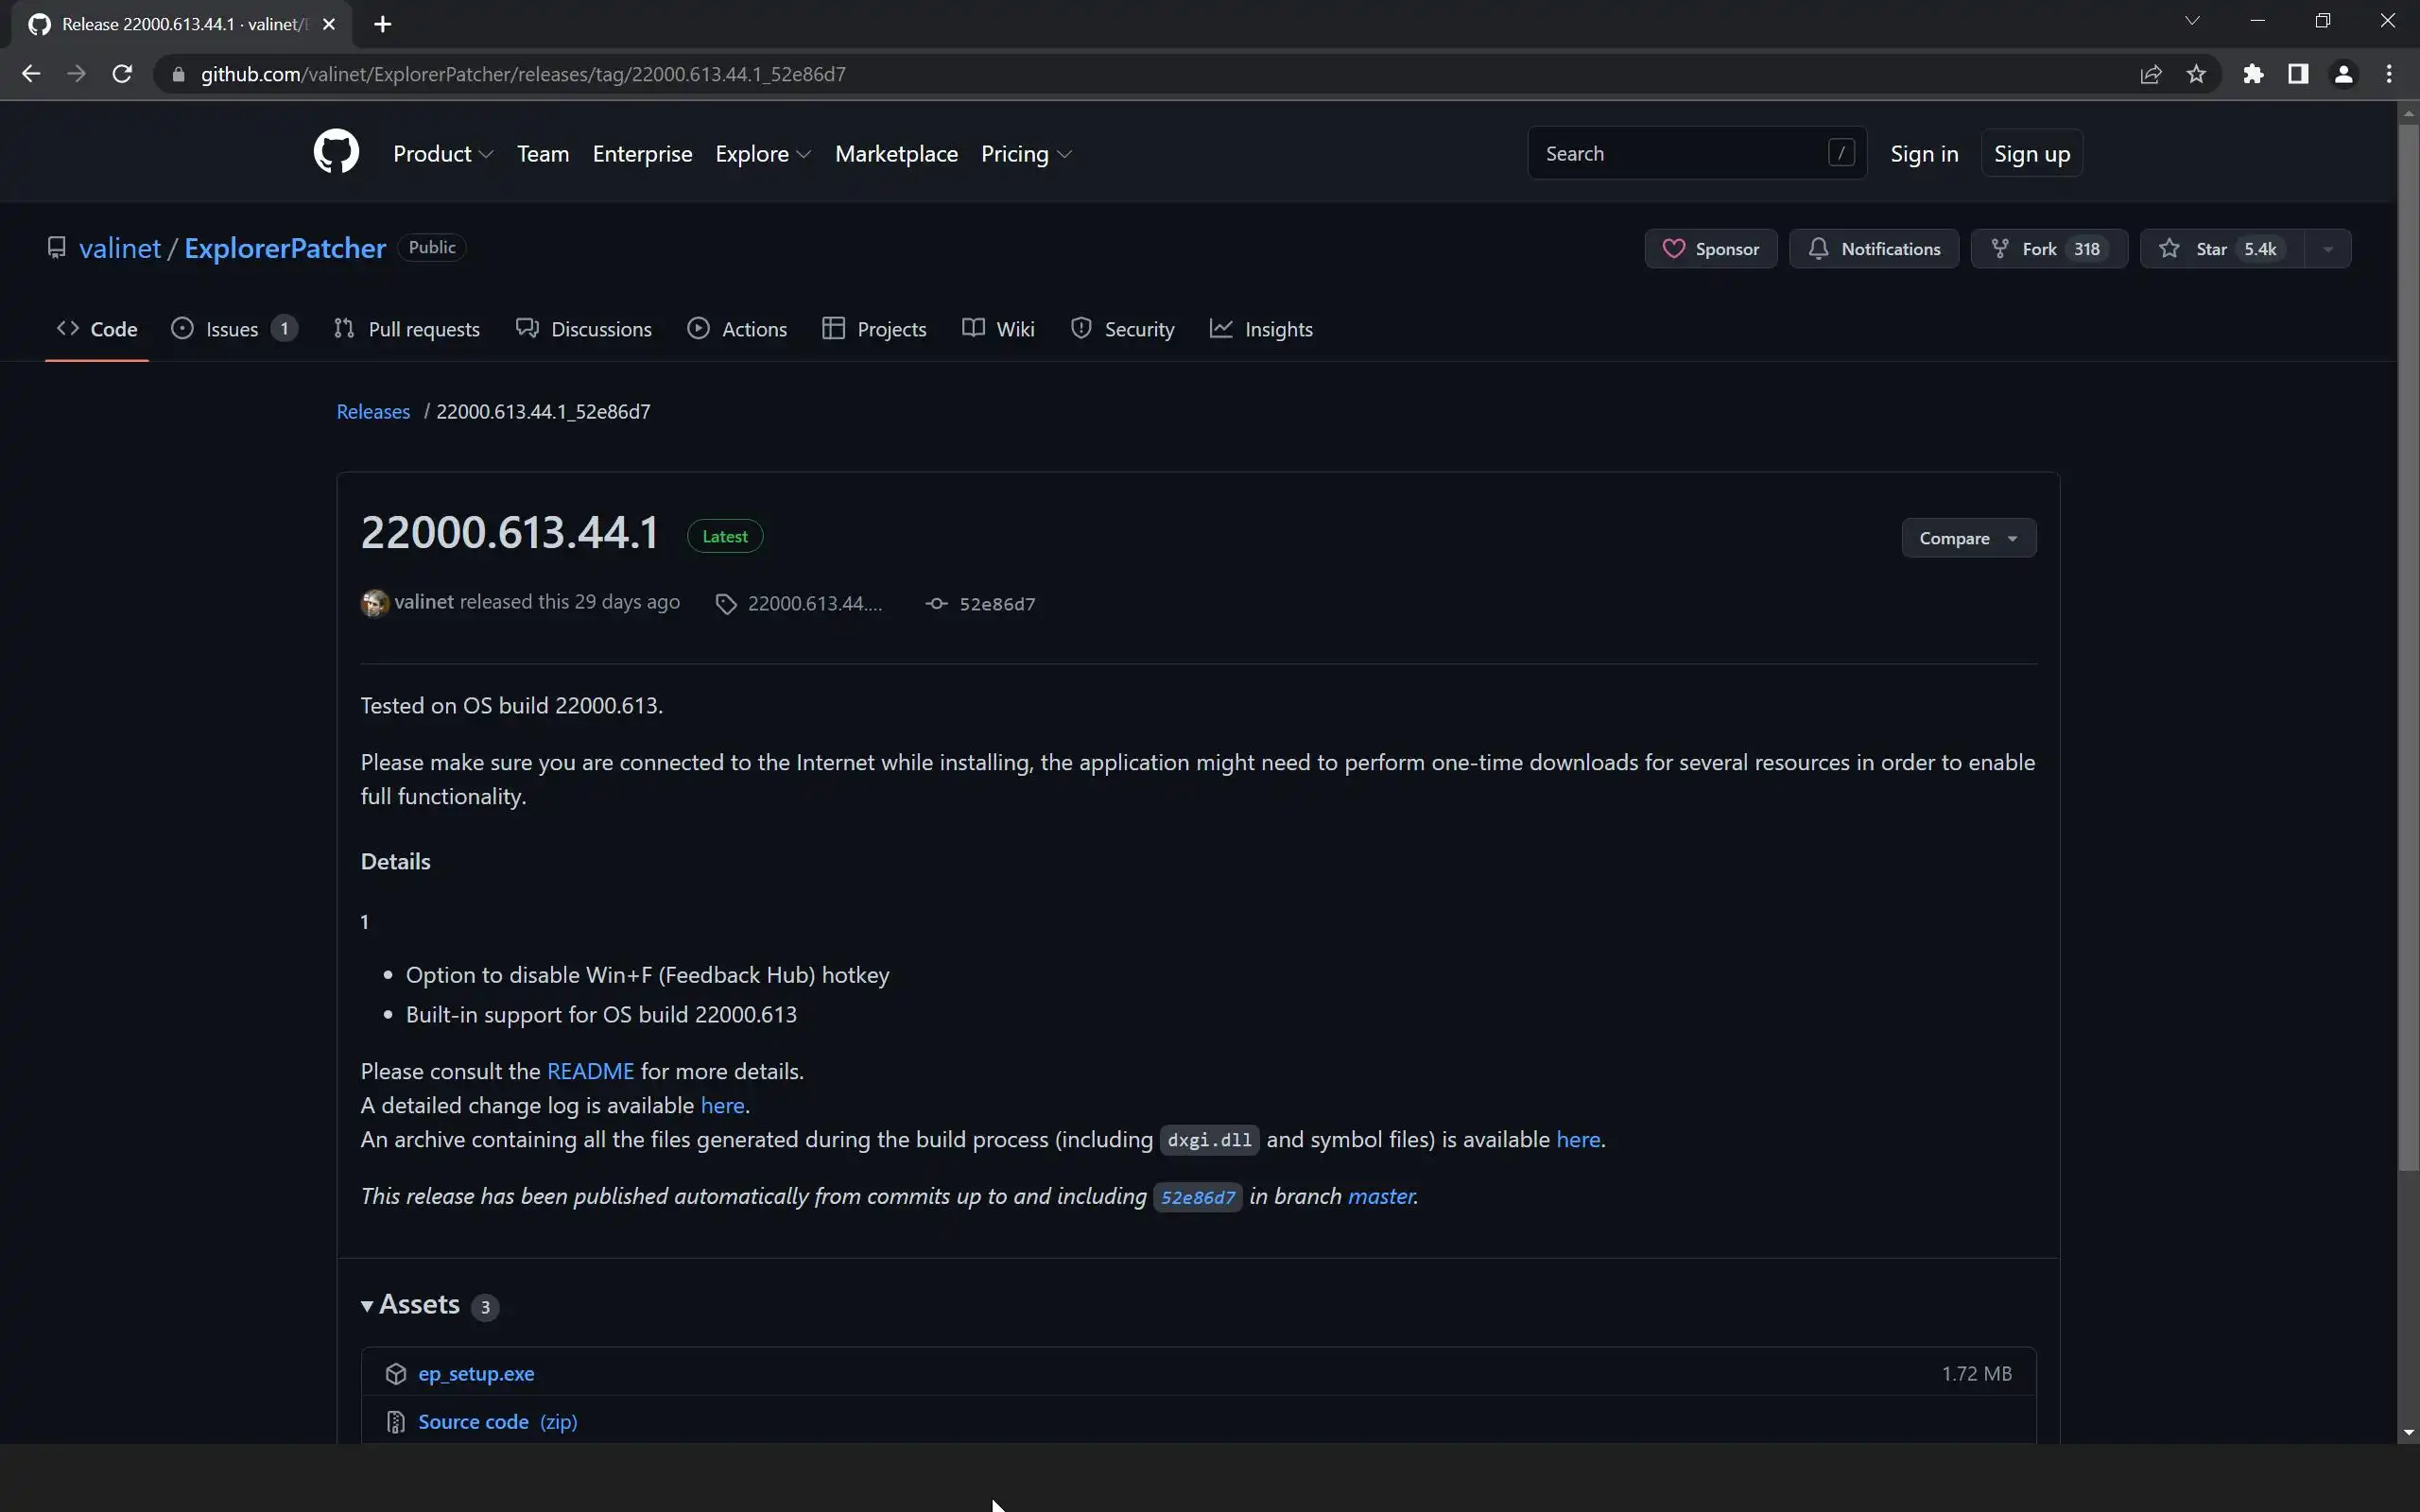
Task: Click the GitHub octocat logo
Action: pos(336,152)
